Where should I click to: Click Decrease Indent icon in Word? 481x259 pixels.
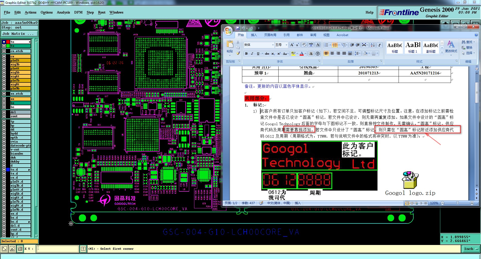point(352,45)
